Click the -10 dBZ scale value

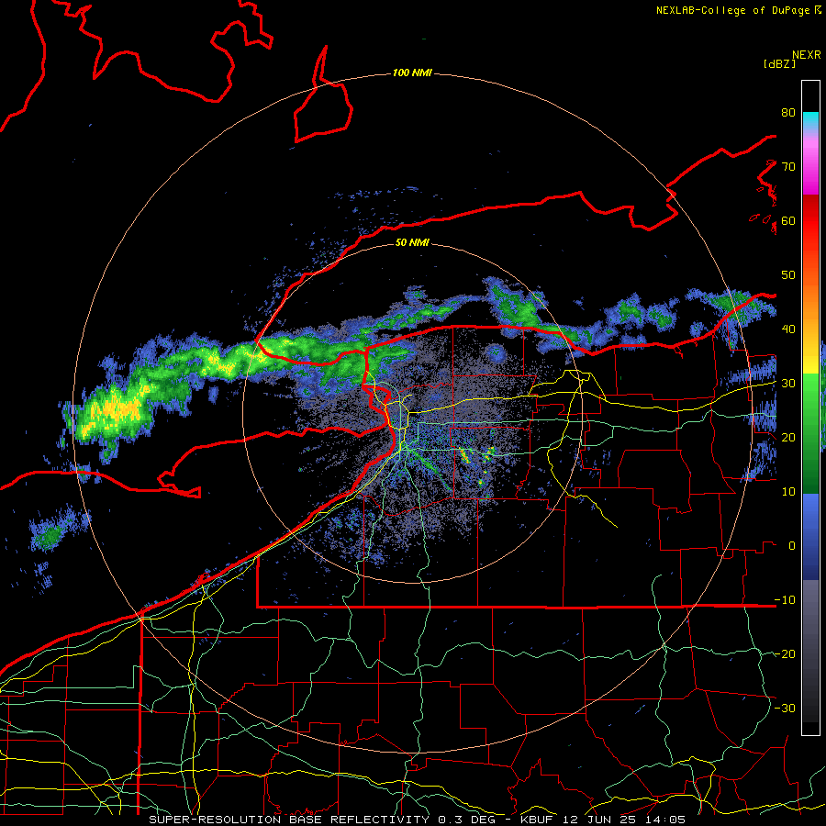[785, 599]
